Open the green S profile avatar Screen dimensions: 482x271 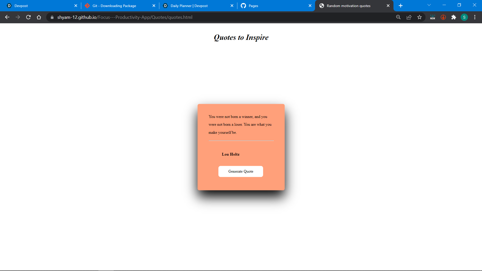pyautogui.click(x=464, y=17)
